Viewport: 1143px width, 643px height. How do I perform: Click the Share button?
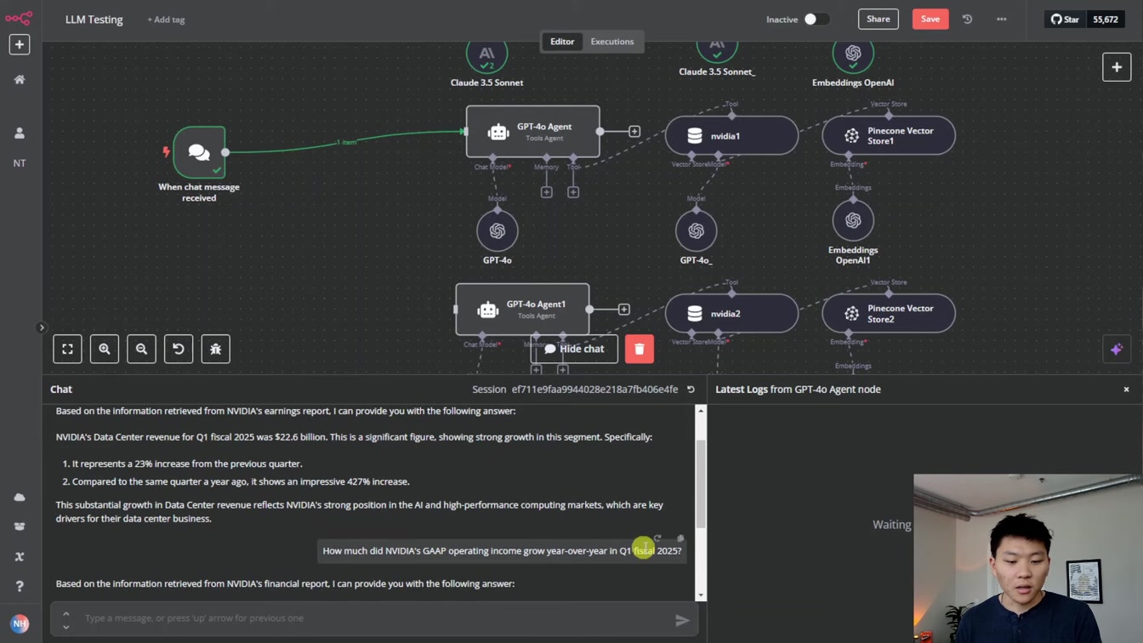879,19
